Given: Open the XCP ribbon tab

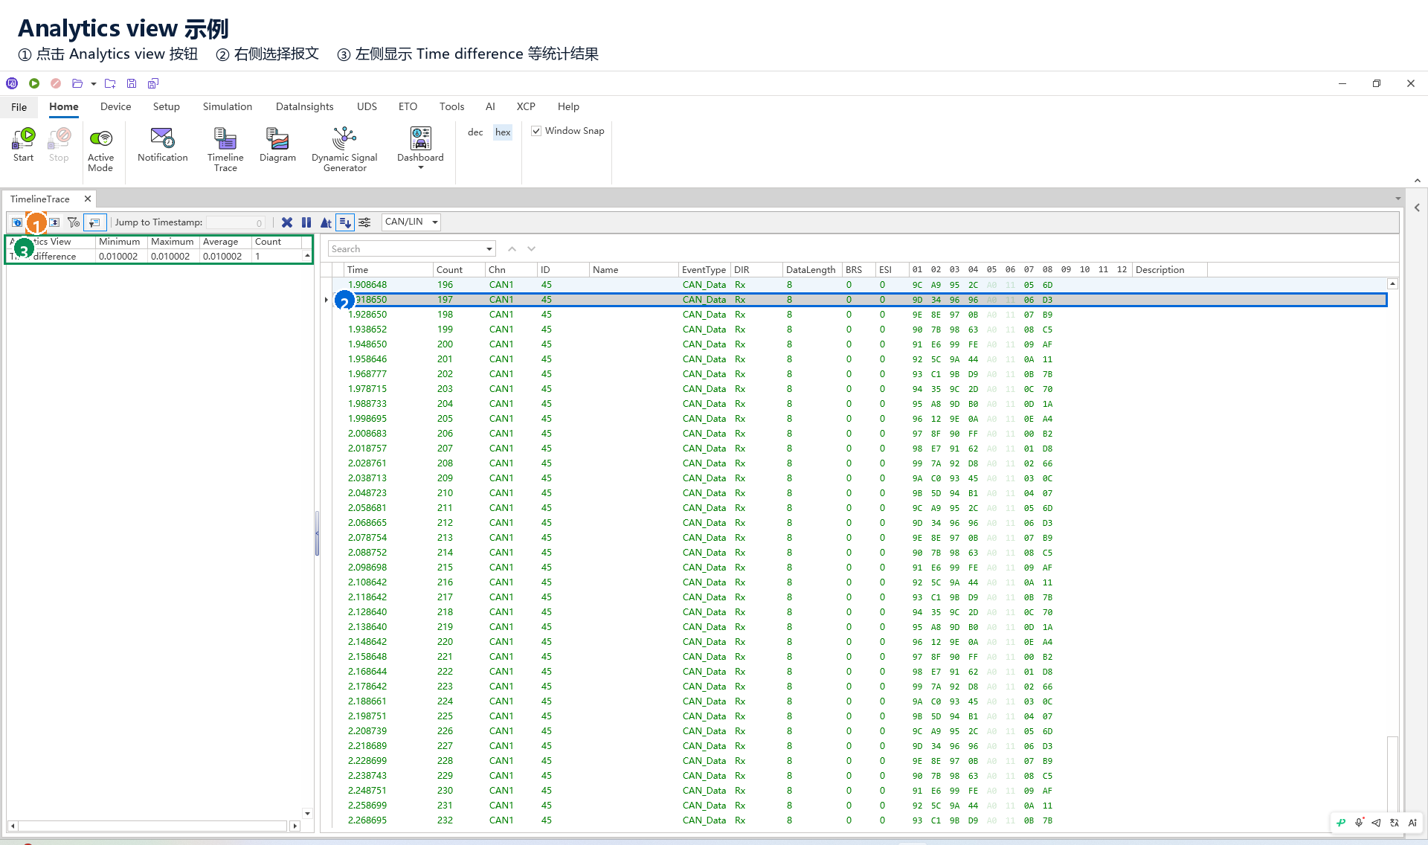Looking at the screenshot, I should pyautogui.click(x=526, y=106).
